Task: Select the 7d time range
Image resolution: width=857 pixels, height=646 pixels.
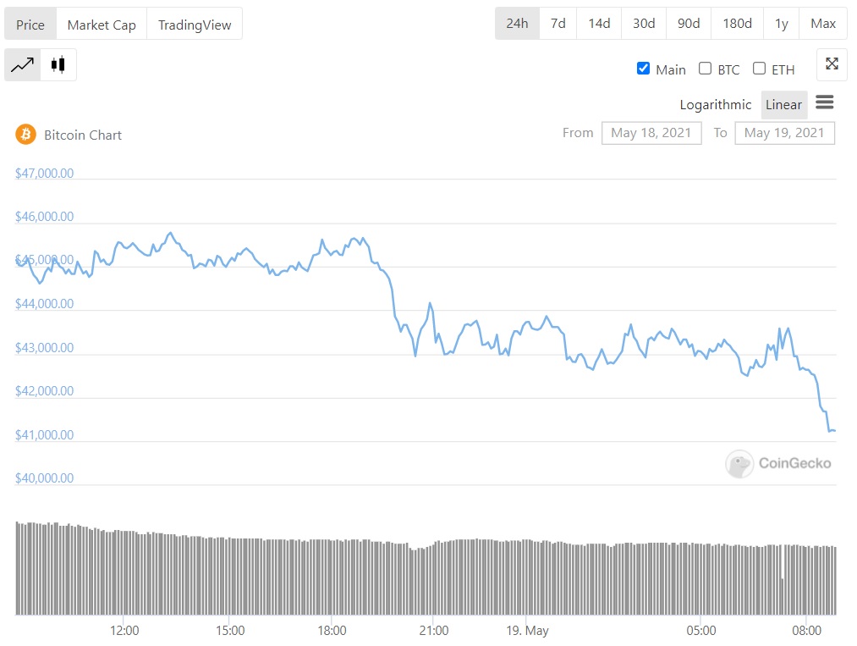Action: click(x=558, y=24)
